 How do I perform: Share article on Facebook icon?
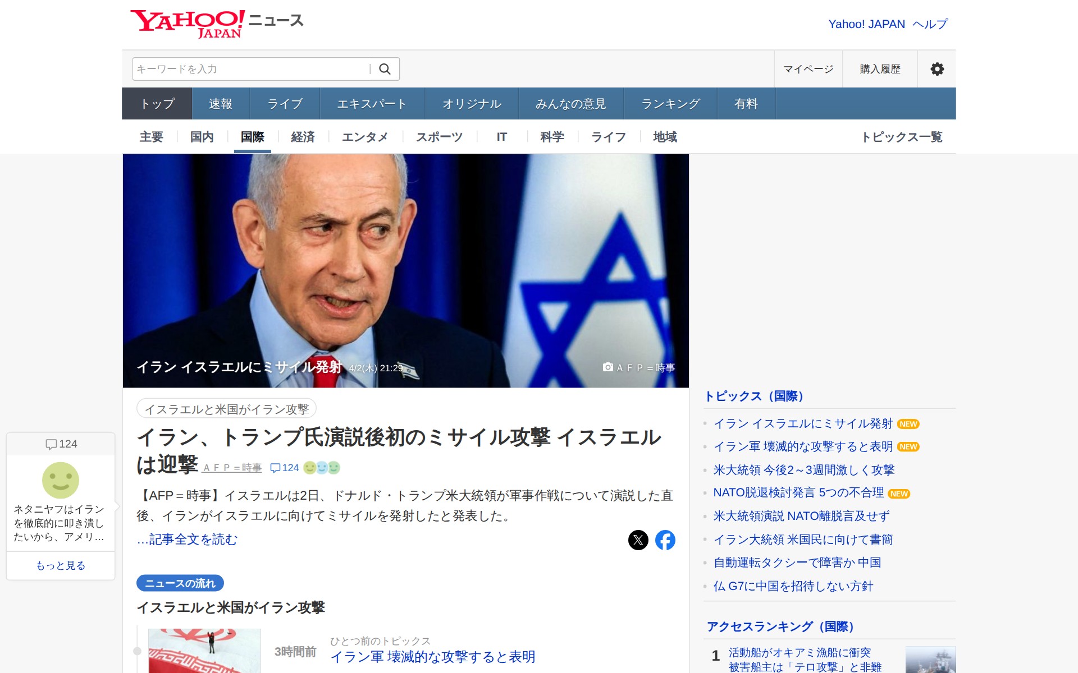[665, 540]
